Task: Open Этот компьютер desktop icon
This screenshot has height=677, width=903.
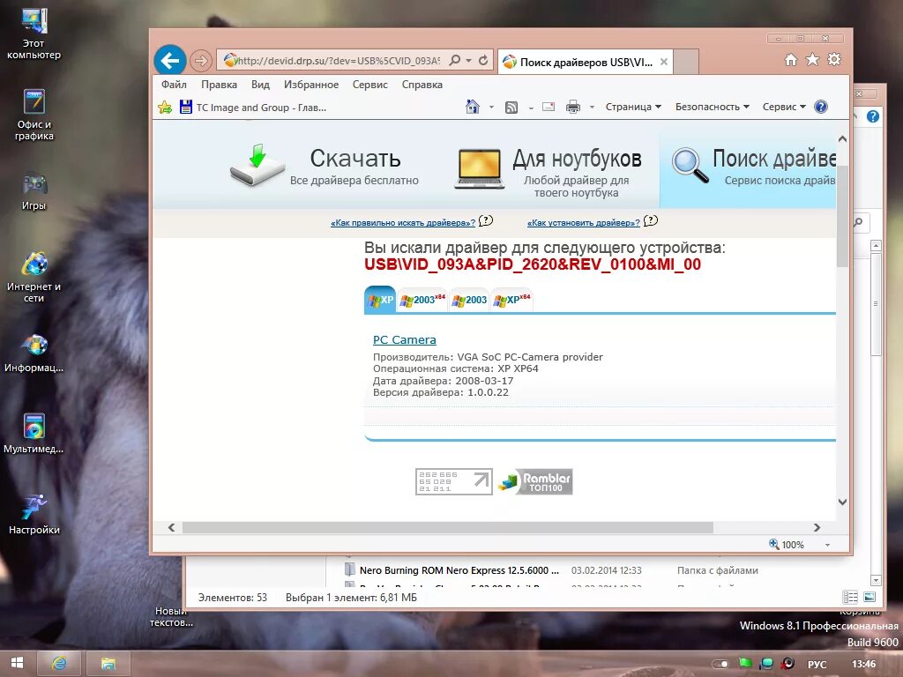Action: [x=34, y=33]
